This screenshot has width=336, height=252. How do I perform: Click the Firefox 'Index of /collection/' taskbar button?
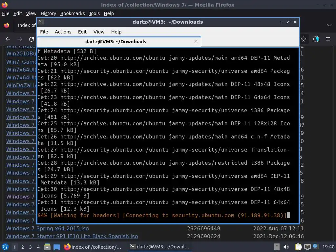click(93, 247)
